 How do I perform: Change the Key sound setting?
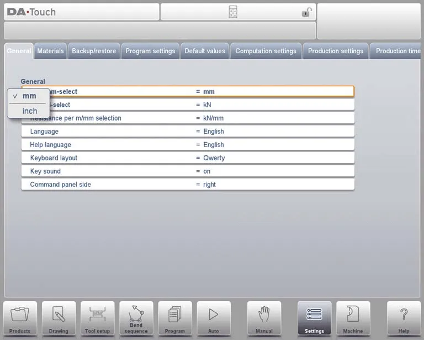(x=188, y=171)
